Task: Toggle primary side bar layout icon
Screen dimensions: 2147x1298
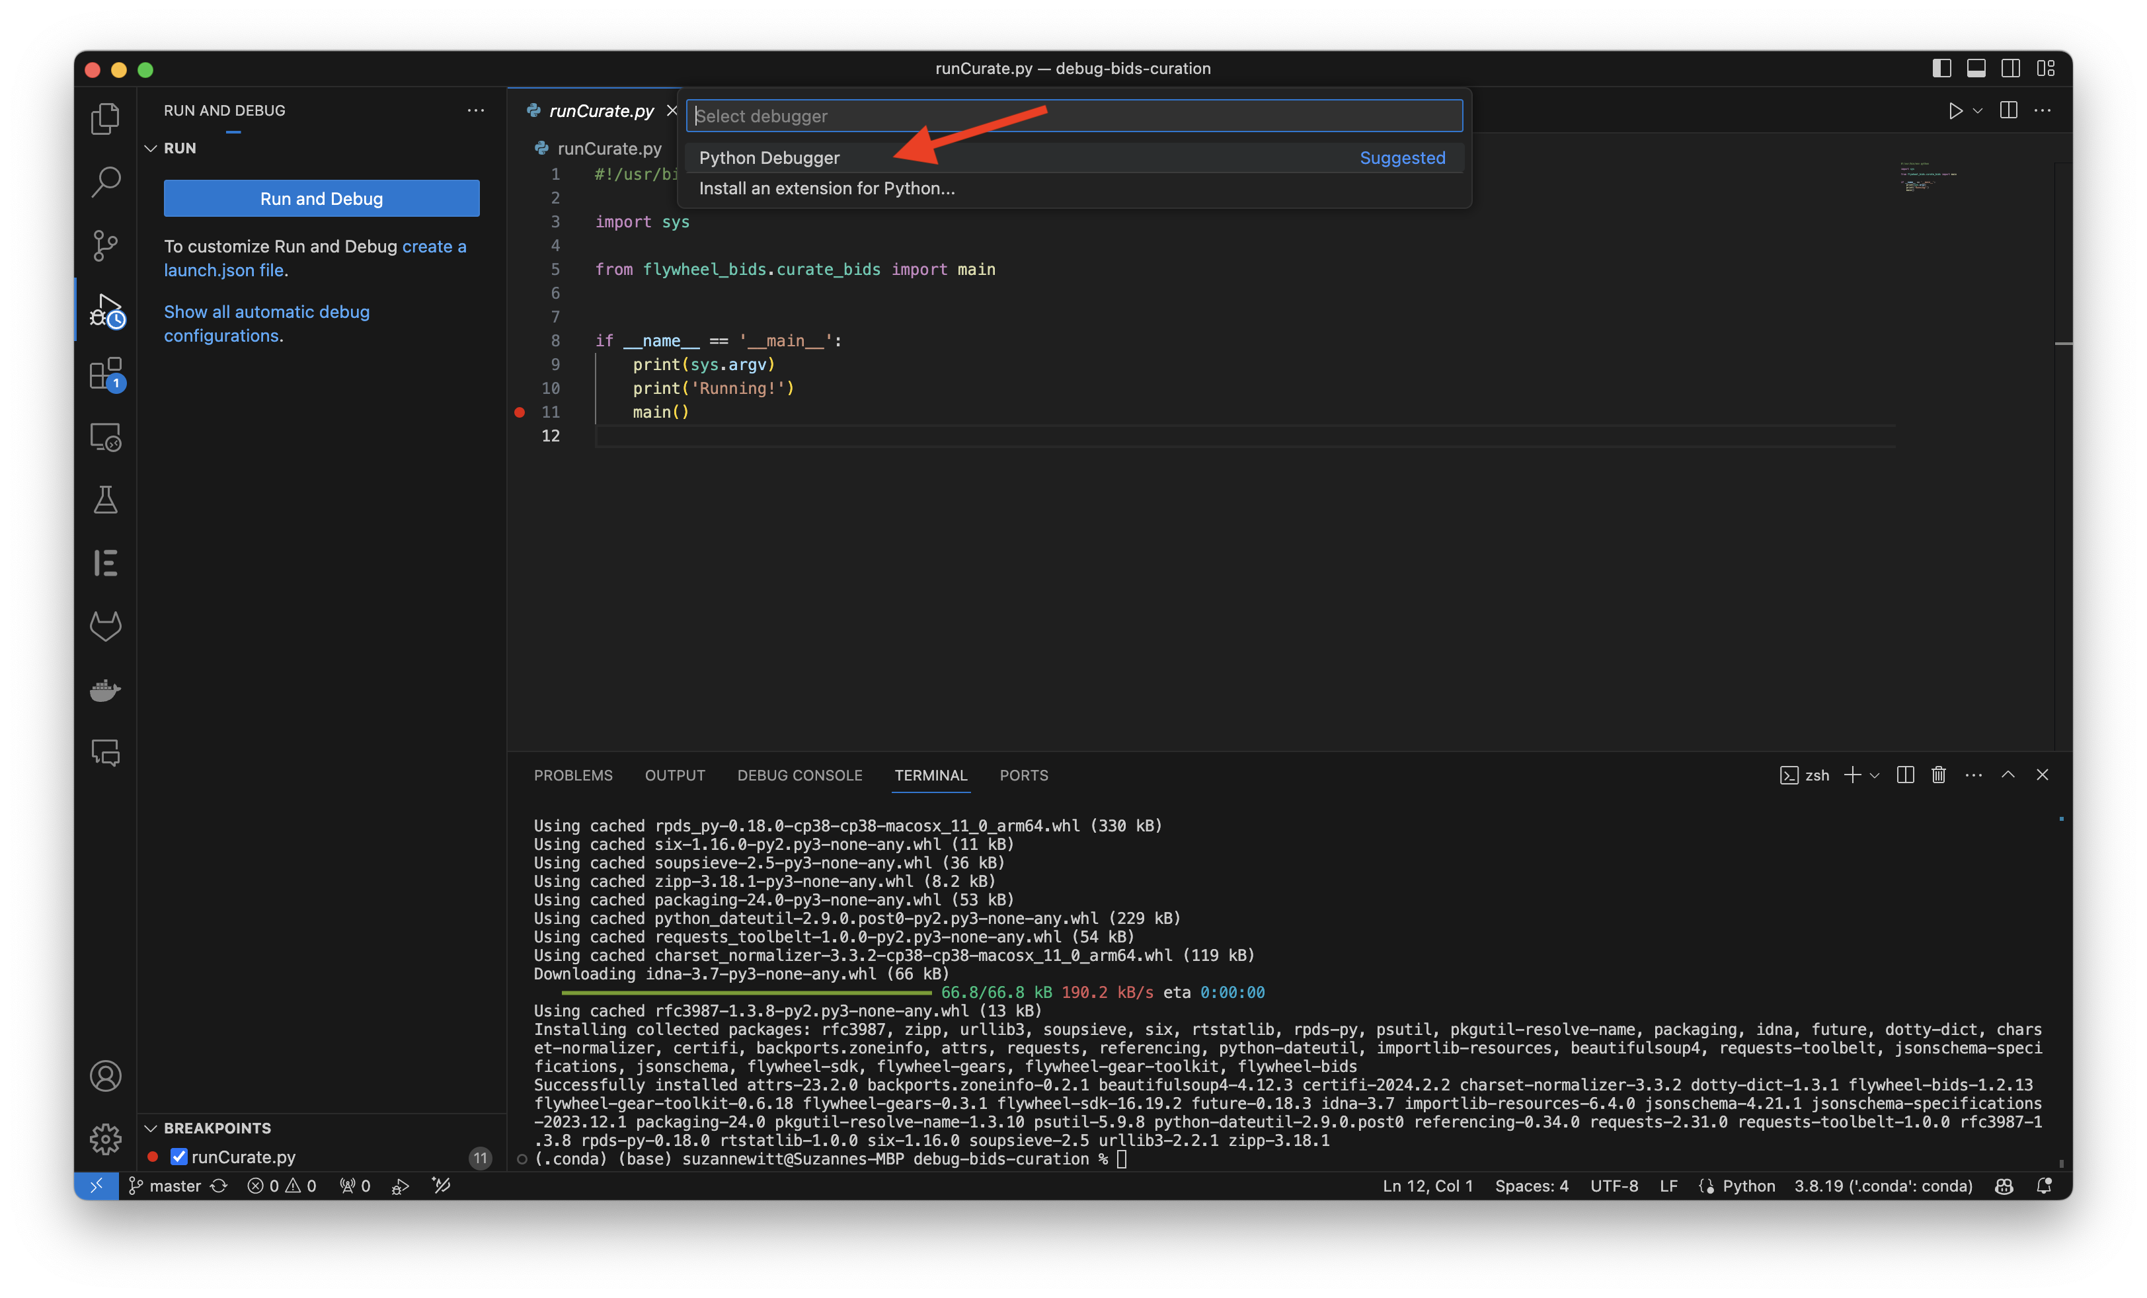Action: coord(1941,68)
